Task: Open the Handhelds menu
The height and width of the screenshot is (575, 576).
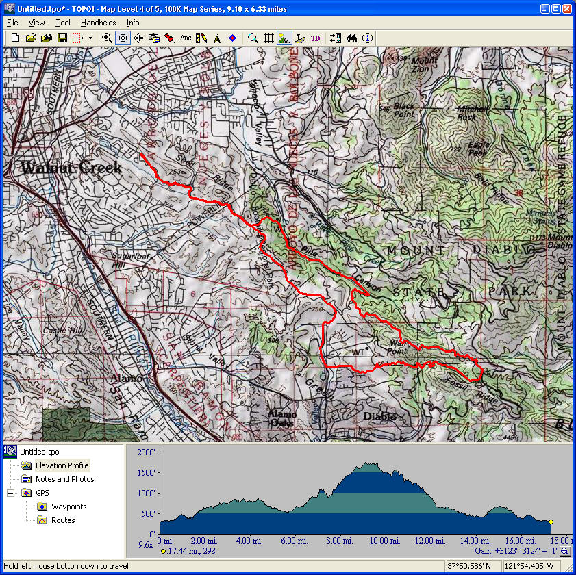Action: [x=98, y=23]
